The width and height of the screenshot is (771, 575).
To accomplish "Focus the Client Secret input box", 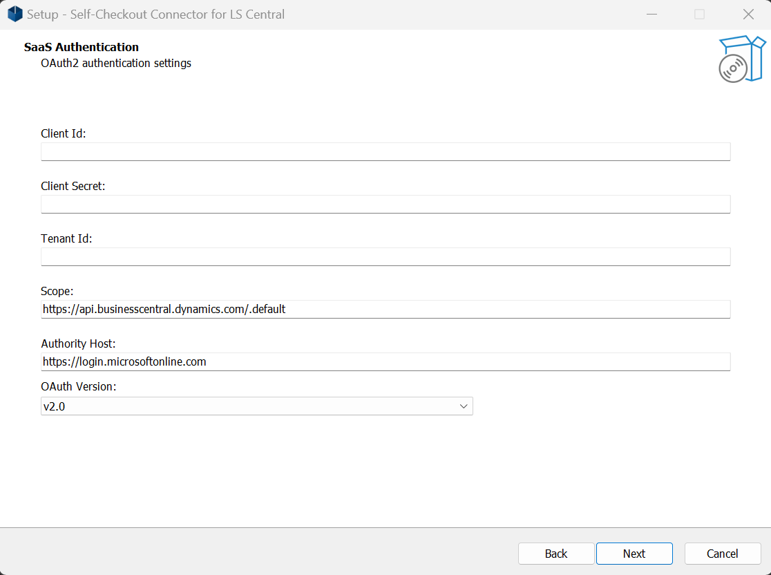I will [386, 204].
